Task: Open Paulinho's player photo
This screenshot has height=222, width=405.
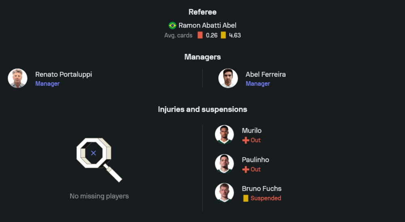Action: (x=224, y=164)
